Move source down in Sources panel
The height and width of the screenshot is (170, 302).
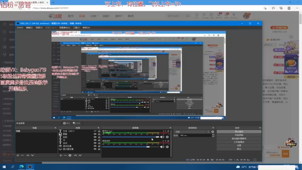pos(80,155)
